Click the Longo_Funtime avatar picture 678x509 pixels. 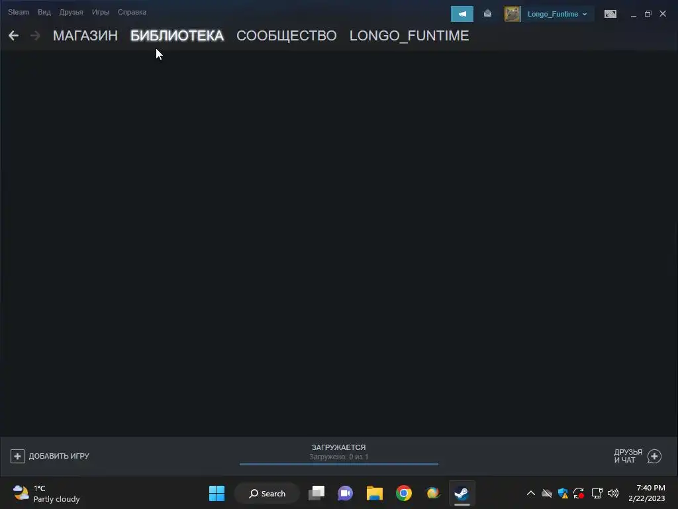(x=512, y=14)
